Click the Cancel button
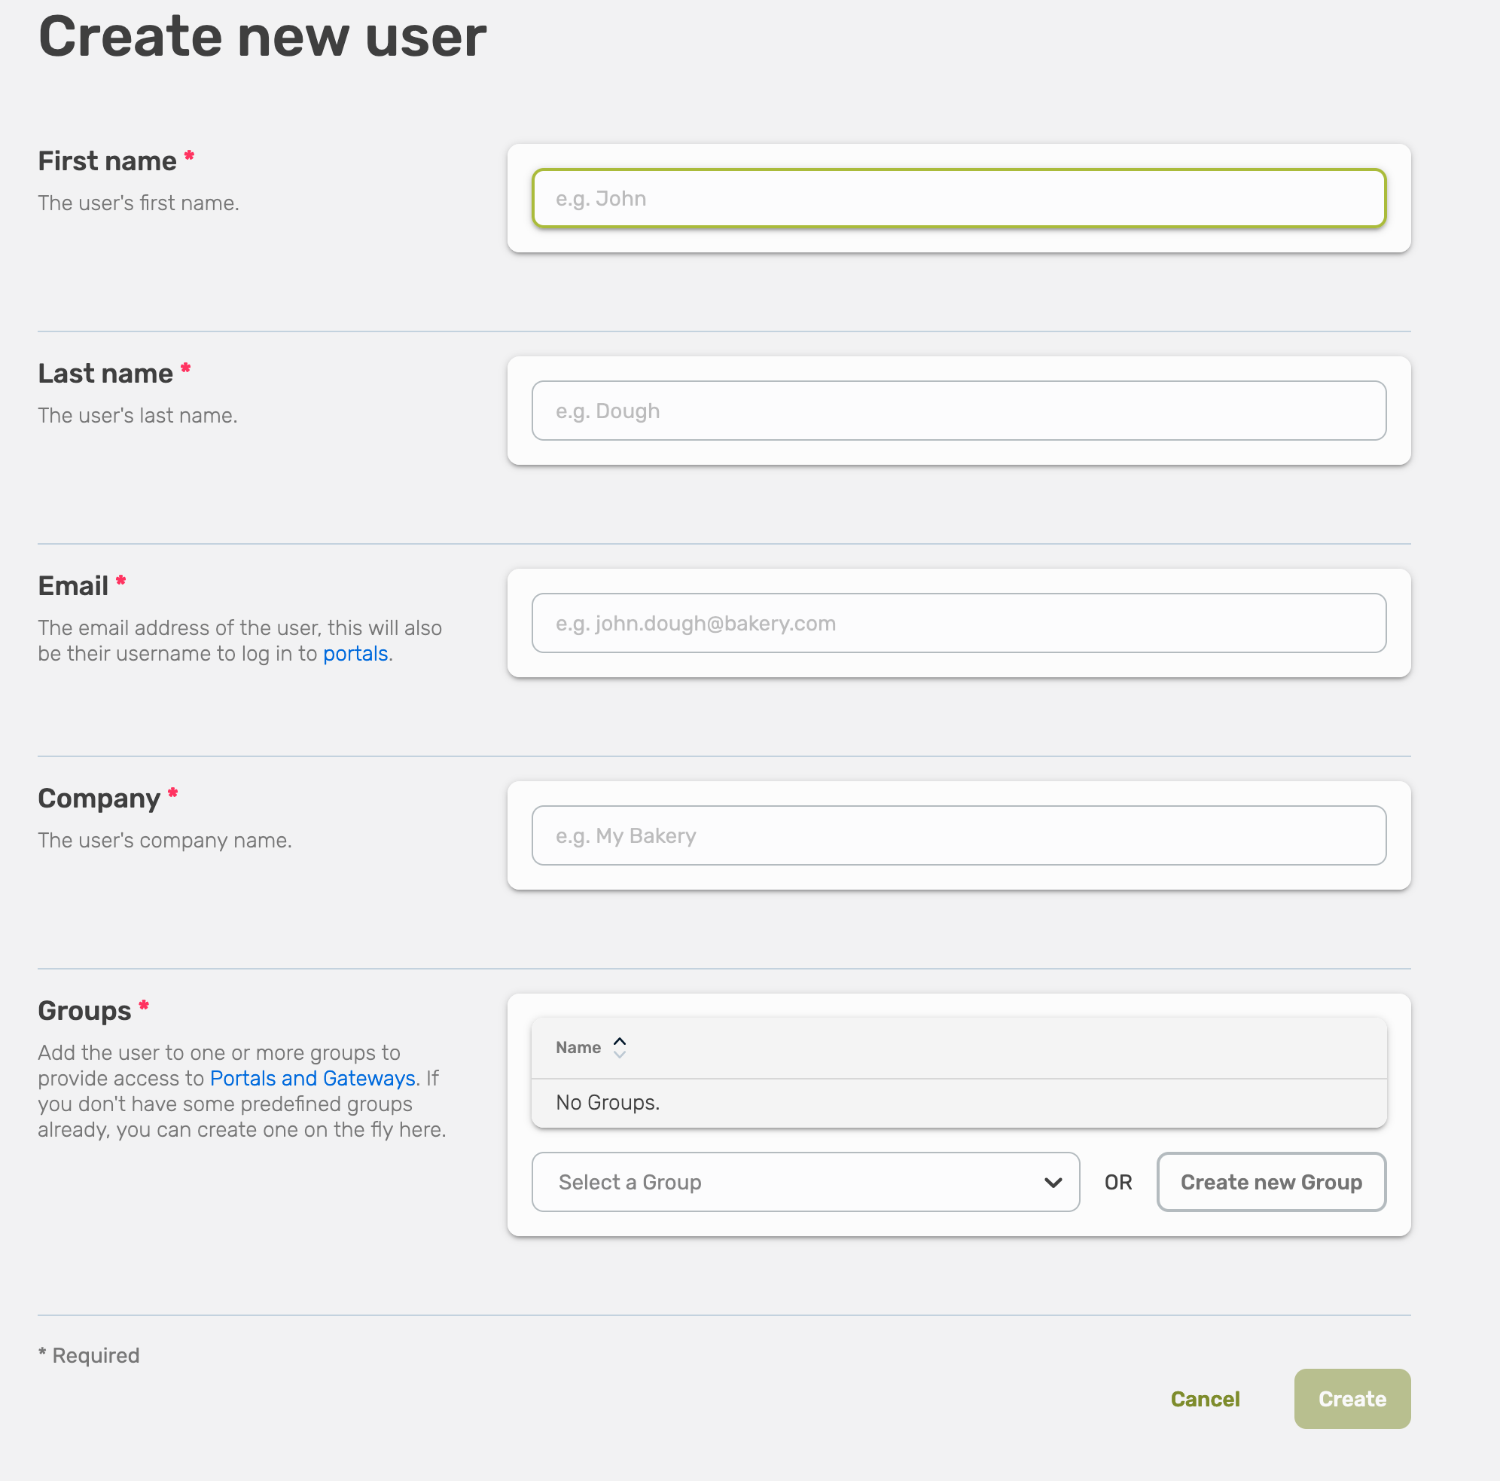Image resolution: width=1500 pixels, height=1481 pixels. tap(1204, 1398)
